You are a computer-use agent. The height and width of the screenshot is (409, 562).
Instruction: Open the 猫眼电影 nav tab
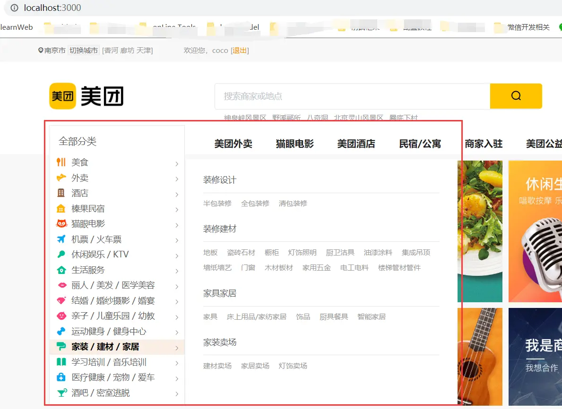click(x=294, y=144)
